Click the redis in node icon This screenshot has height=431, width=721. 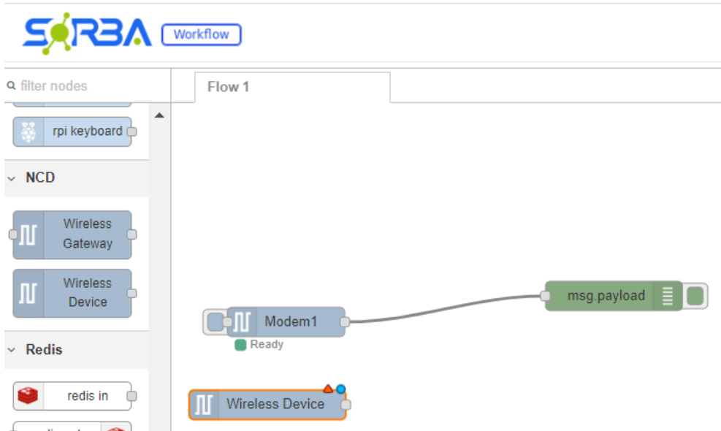tap(28, 396)
